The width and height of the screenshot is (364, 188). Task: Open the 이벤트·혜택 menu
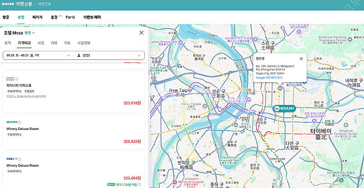tap(92, 17)
